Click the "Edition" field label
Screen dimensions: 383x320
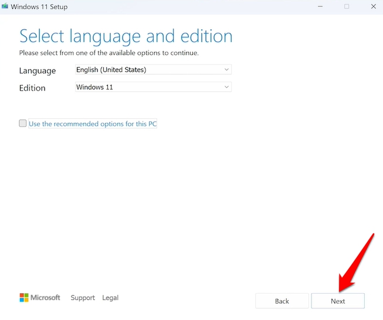(32, 88)
